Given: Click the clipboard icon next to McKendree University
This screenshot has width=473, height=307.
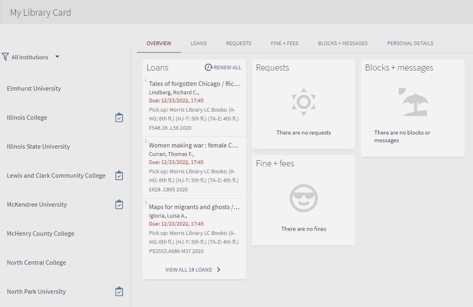Looking at the screenshot, I should pos(119,205).
